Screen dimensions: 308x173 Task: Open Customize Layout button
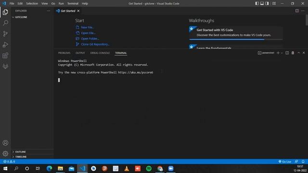(274, 3)
